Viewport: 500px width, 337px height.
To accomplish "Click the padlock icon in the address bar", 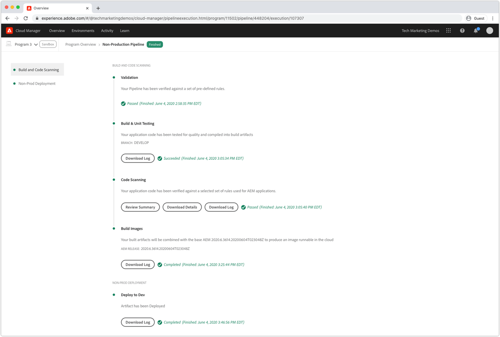I will point(36,18).
